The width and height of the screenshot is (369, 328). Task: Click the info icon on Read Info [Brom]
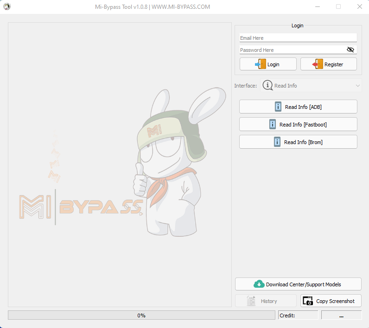point(277,142)
